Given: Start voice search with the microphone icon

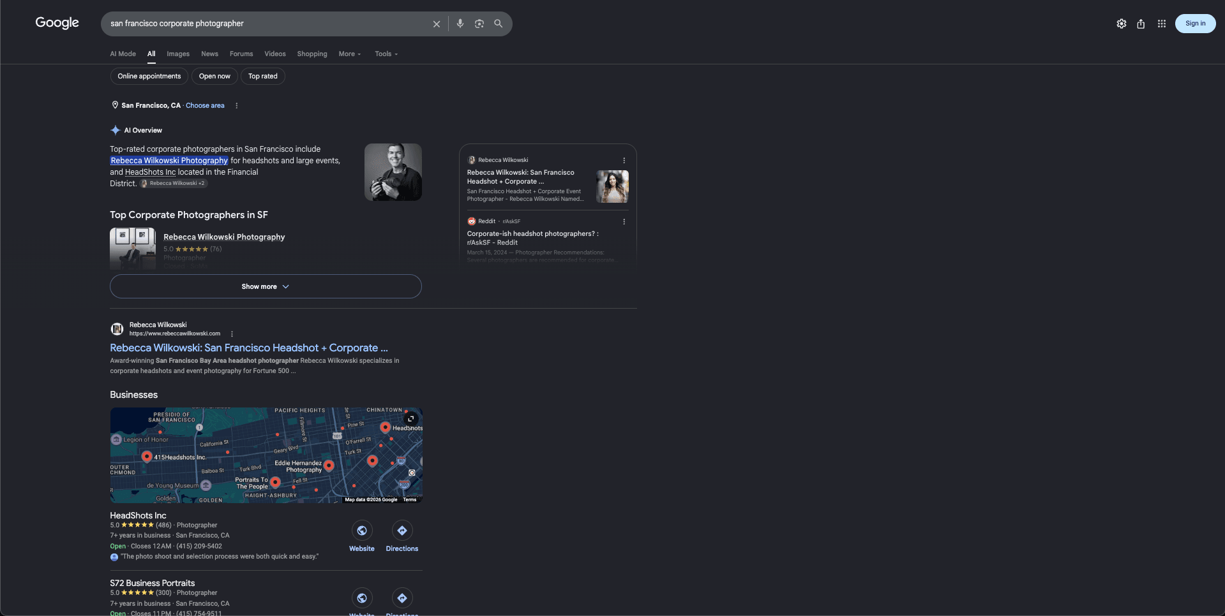Looking at the screenshot, I should click(x=460, y=24).
